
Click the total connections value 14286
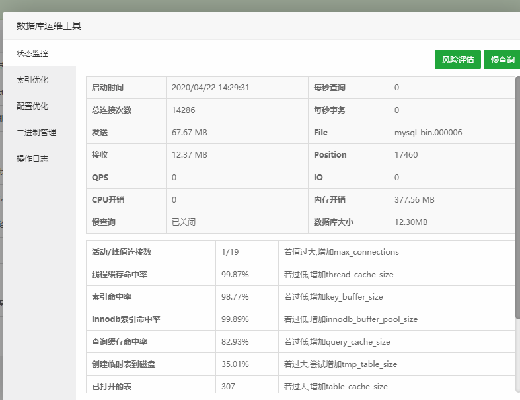[x=184, y=110]
